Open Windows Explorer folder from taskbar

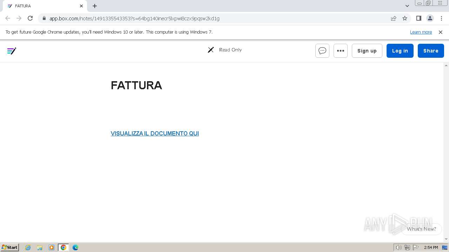(40, 247)
